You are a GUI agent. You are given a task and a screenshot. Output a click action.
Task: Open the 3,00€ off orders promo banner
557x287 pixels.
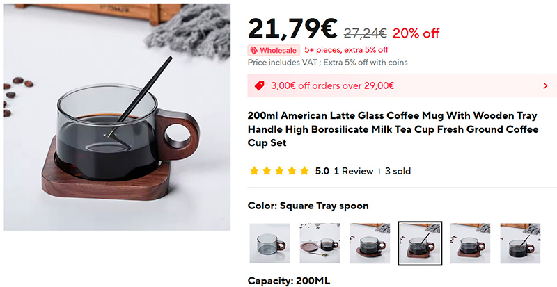pyautogui.click(x=402, y=86)
